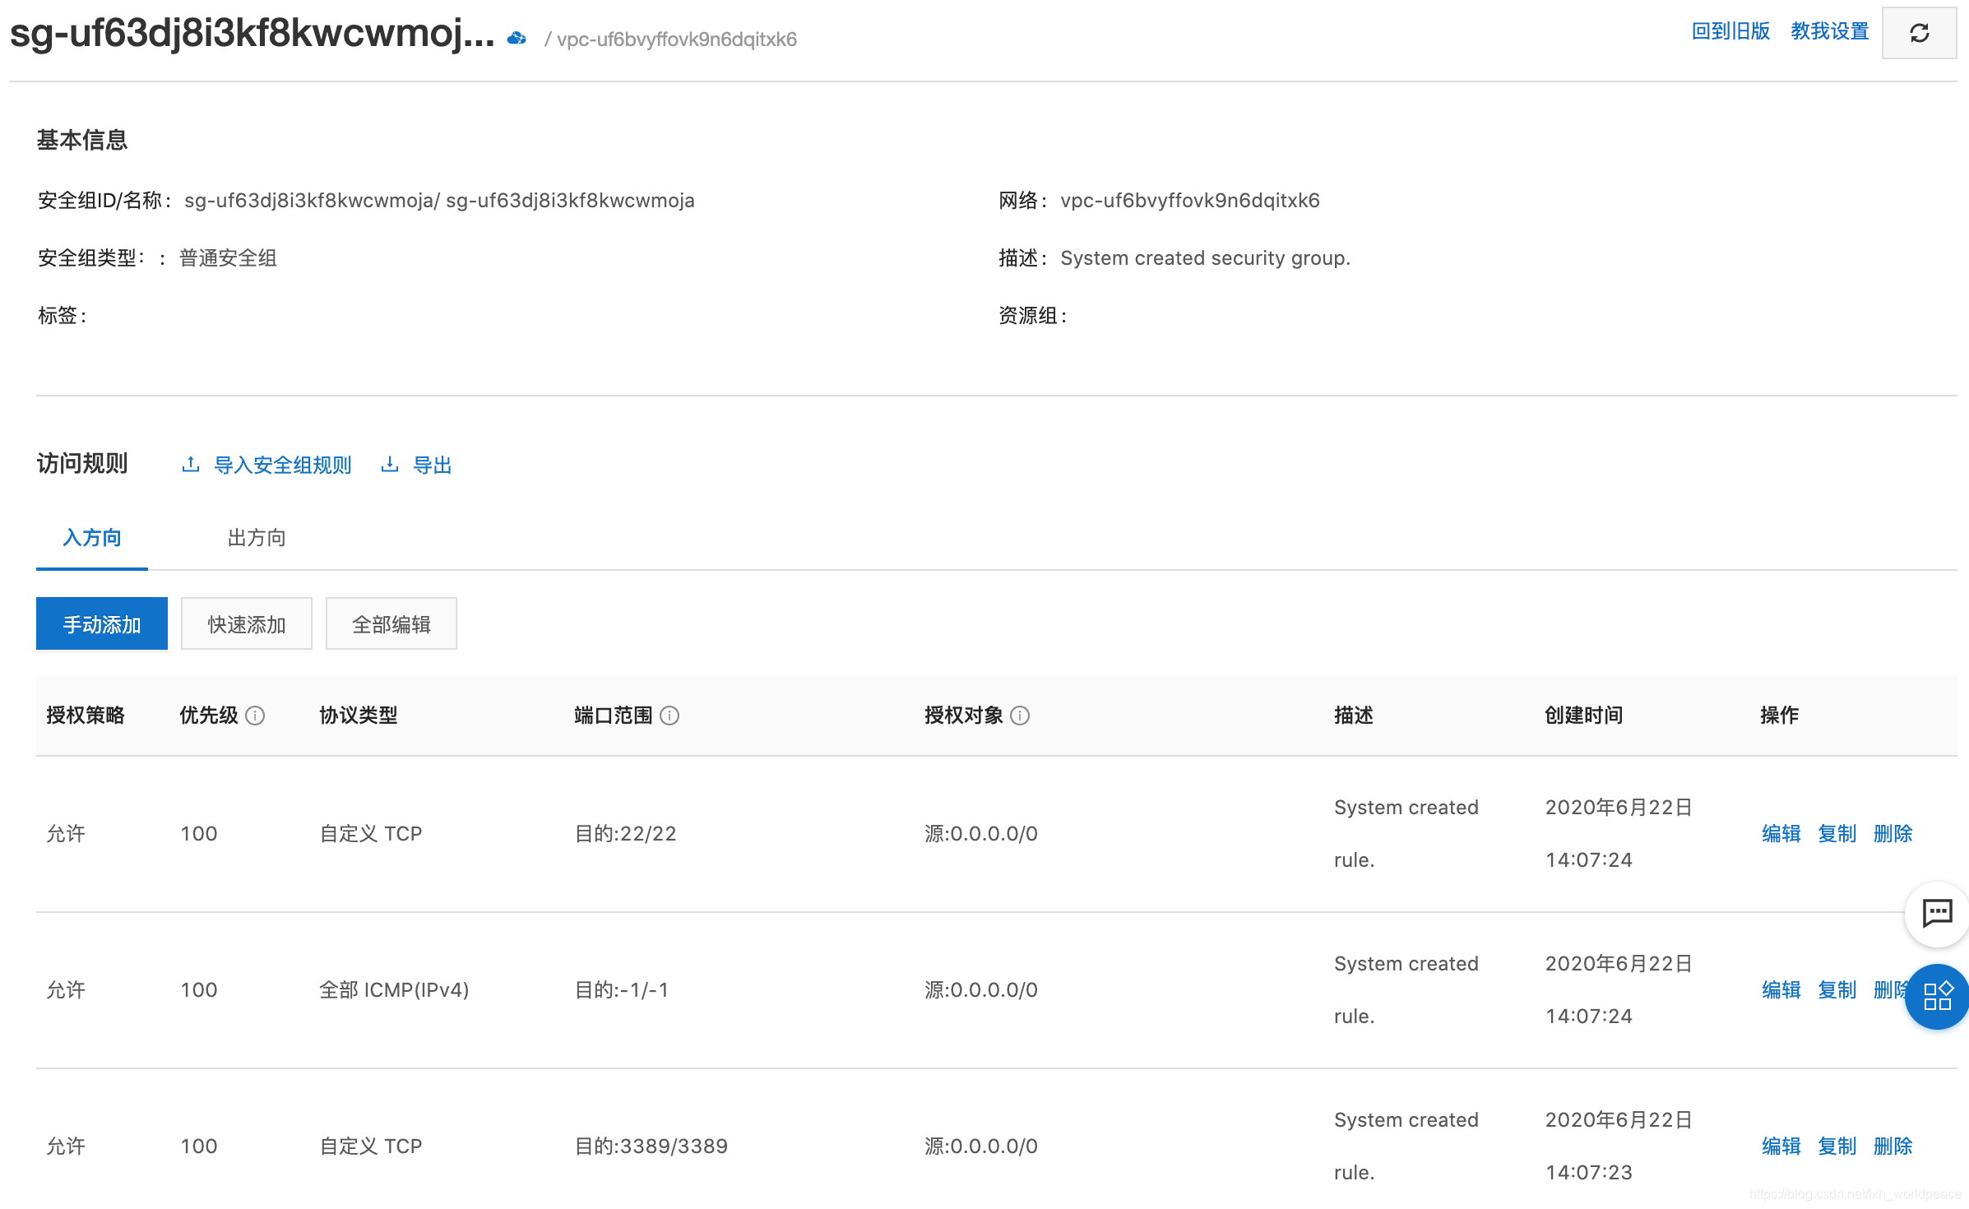Screen dimensions: 1969x1209
Task: Click the info icon next to 优先级 header
Action: pyautogui.click(x=255, y=716)
